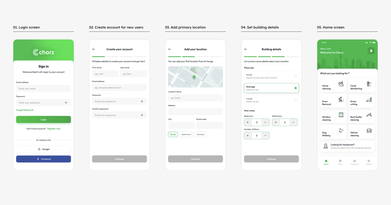Open the Grass cutting service
This screenshot has height=205, width=391.
361,101
